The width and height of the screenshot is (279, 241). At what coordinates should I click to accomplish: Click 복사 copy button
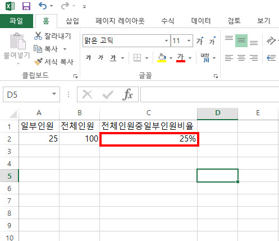[45, 49]
